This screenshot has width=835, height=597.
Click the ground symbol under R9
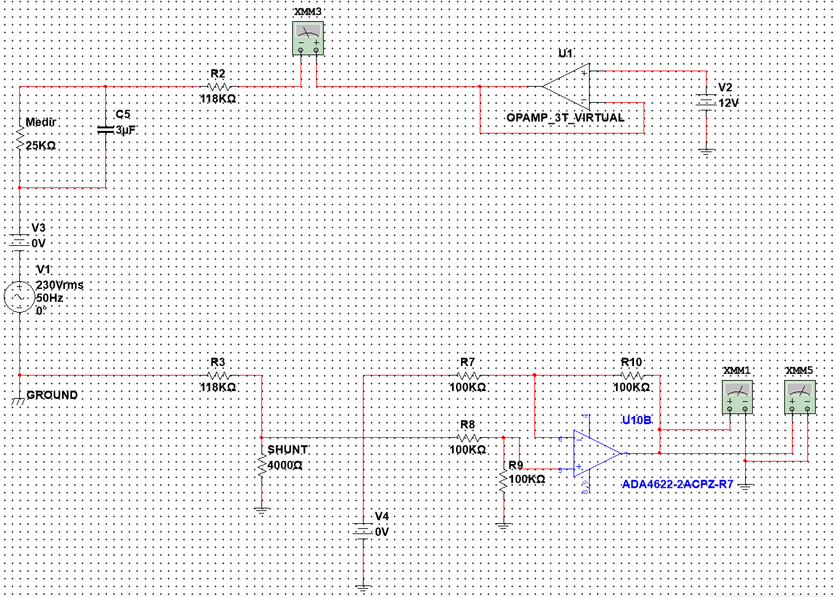[503, 526]
